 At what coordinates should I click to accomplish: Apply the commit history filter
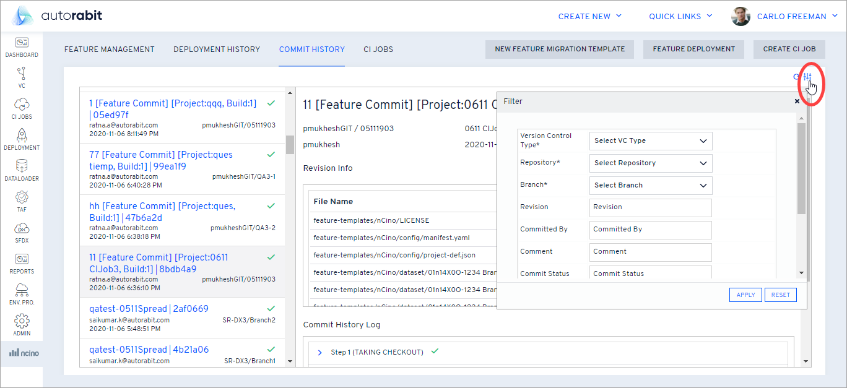745,295
